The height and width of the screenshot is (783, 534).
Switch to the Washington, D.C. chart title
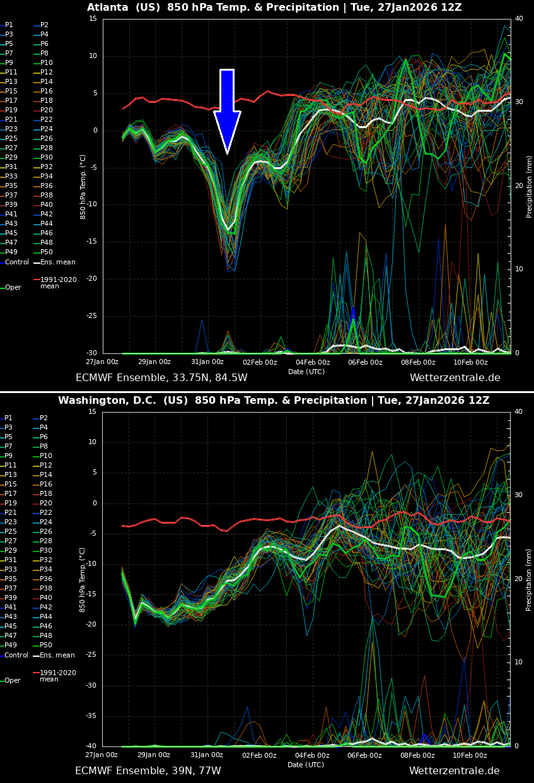pyautogui.click(x=273, y=400)
